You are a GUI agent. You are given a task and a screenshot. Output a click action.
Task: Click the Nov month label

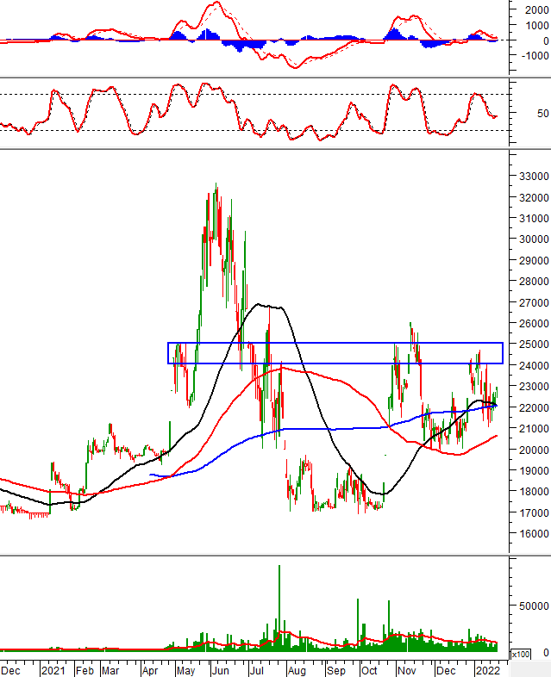tap(406, 670)
